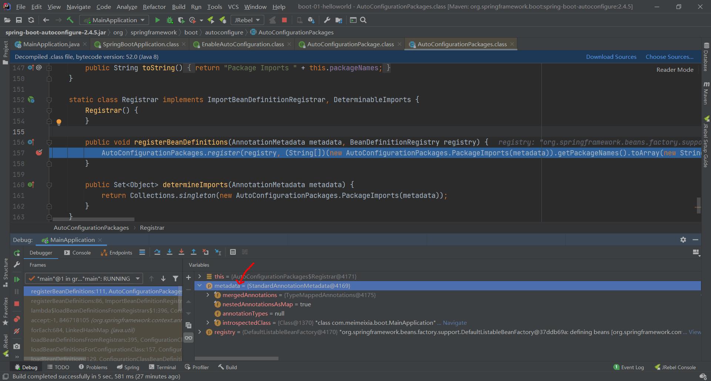Screen dimensions: 711x381
Task: Collapse the metadata variable node
Action: click(x=200, y=286)
